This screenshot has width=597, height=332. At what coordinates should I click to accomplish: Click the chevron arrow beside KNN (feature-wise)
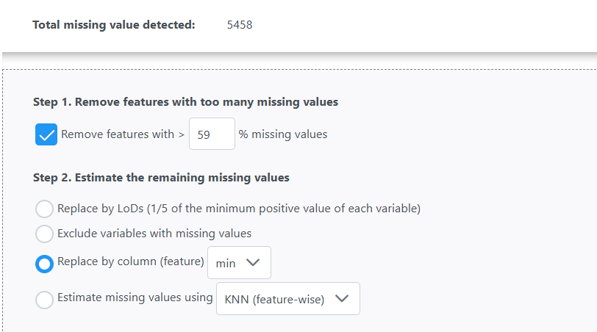[x=342, y=298]
